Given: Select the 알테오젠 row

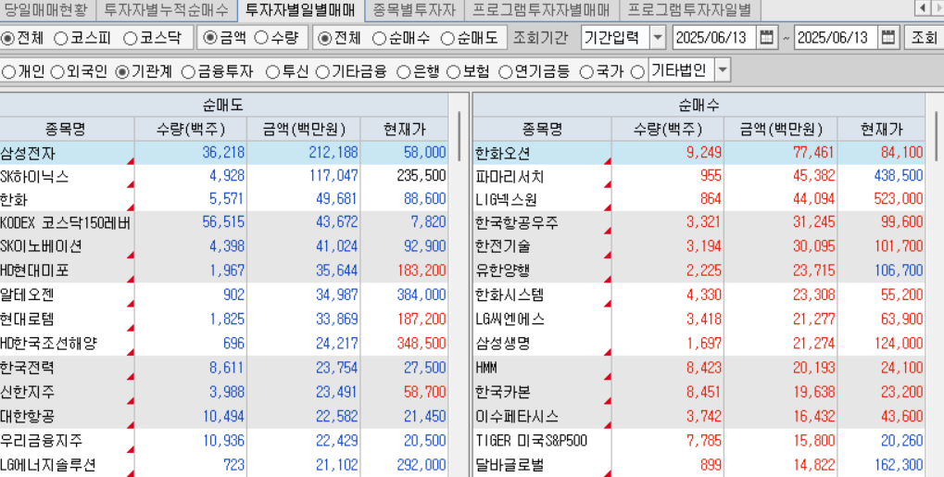Looking at the screenshot, I should click(x=224, y=295).
